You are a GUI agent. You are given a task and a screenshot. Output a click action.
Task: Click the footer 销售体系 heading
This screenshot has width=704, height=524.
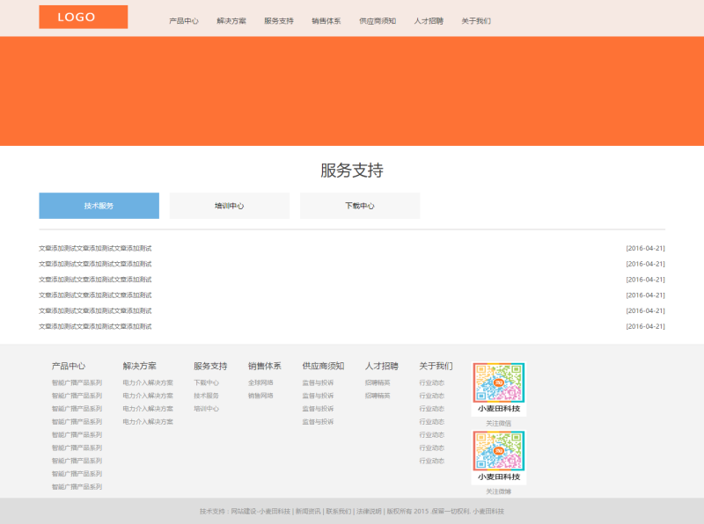(x=265, y=366)
